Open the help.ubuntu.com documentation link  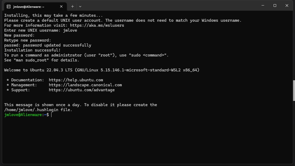click(x=76, y=80)
